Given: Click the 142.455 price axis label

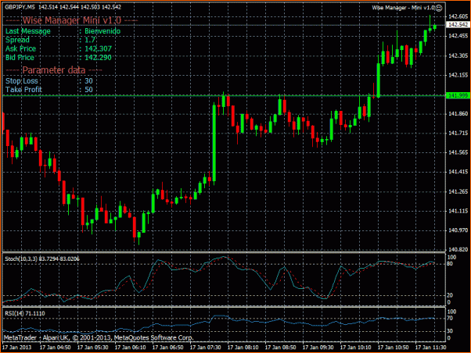Looking at the screenshot, I should click(x=458, y=36).
